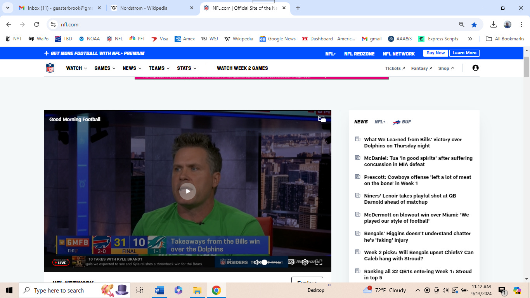Play the Good Morning Football video
The width and height of the screenshot is (530, 298).
188,191
